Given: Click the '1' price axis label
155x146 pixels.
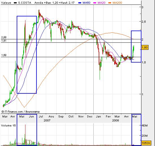Looking at the screenshot, I should tap(143, 94).
